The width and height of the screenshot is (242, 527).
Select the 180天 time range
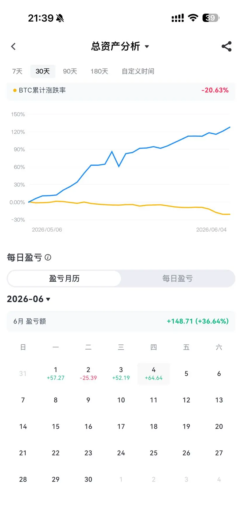(99, 71)
